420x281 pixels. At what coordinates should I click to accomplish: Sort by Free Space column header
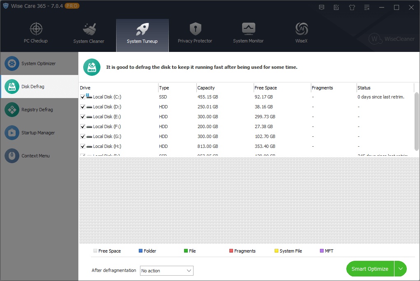[x=282, y=88]
